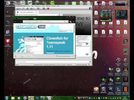The image size is (134, 100).
Task: Expand the dropdown arrow at the server row end
Action: click(x=61, y=15)
